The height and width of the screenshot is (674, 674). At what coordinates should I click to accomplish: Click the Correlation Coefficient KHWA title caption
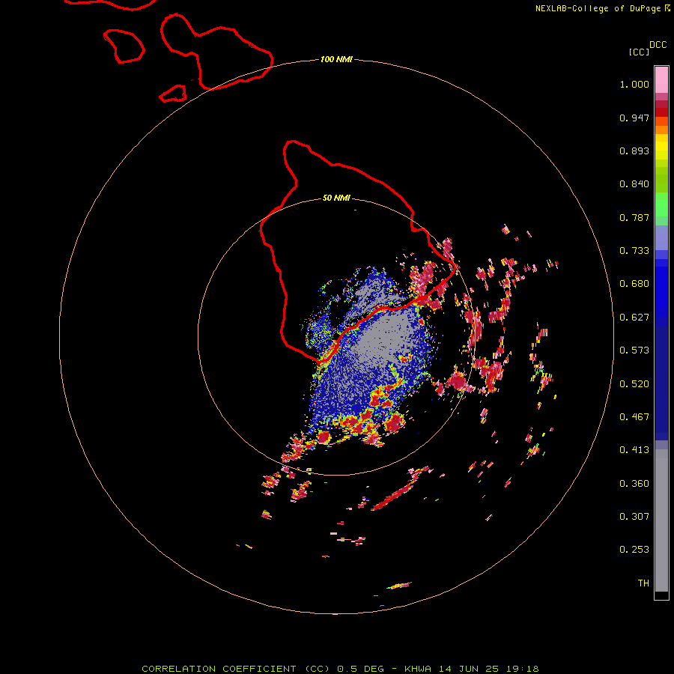click(340, 669)
